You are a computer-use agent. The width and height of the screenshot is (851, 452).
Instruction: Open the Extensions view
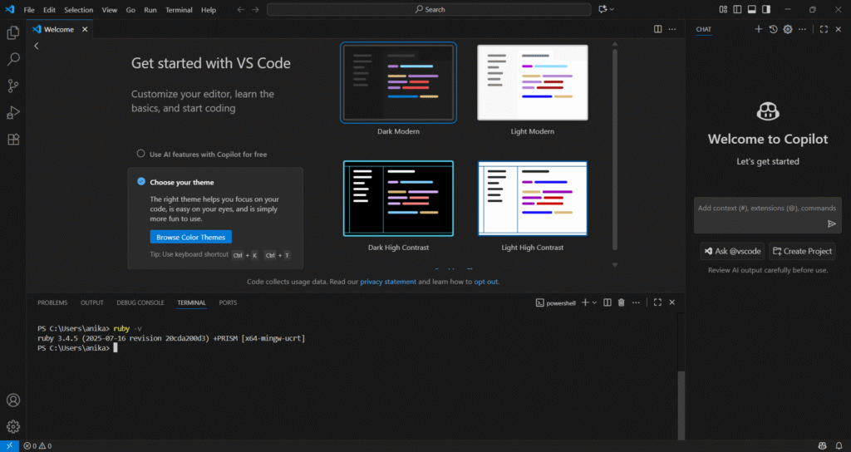[x=13, y=140]
